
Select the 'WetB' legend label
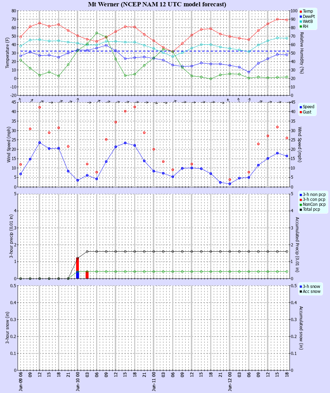coord(308,21)
